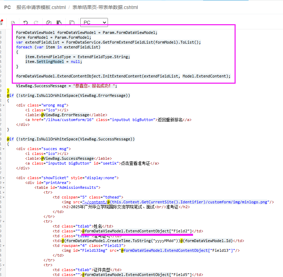
Task: Click the paste clipboard icon
Action: (x=59, y=23)
